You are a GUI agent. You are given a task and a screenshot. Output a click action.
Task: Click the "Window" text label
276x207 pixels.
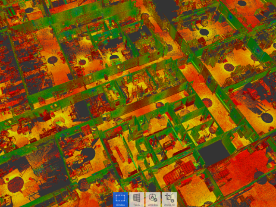pyautogui.click(x=120, y=205)
